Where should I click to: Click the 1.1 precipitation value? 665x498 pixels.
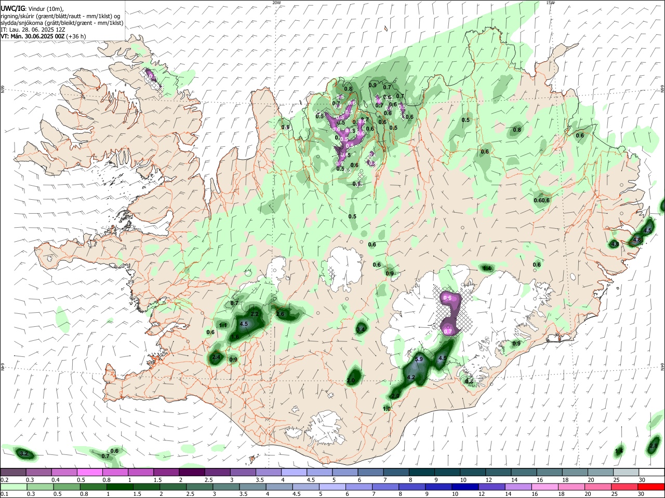(x=223, y=325)
